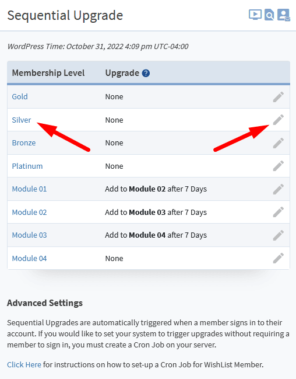Open the Gold membership level link
Image resolution: width=296 pixels, height=379 pixels.
coord(20,97)
